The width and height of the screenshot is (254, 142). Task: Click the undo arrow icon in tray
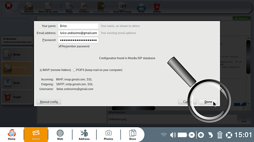click(210, 135)
